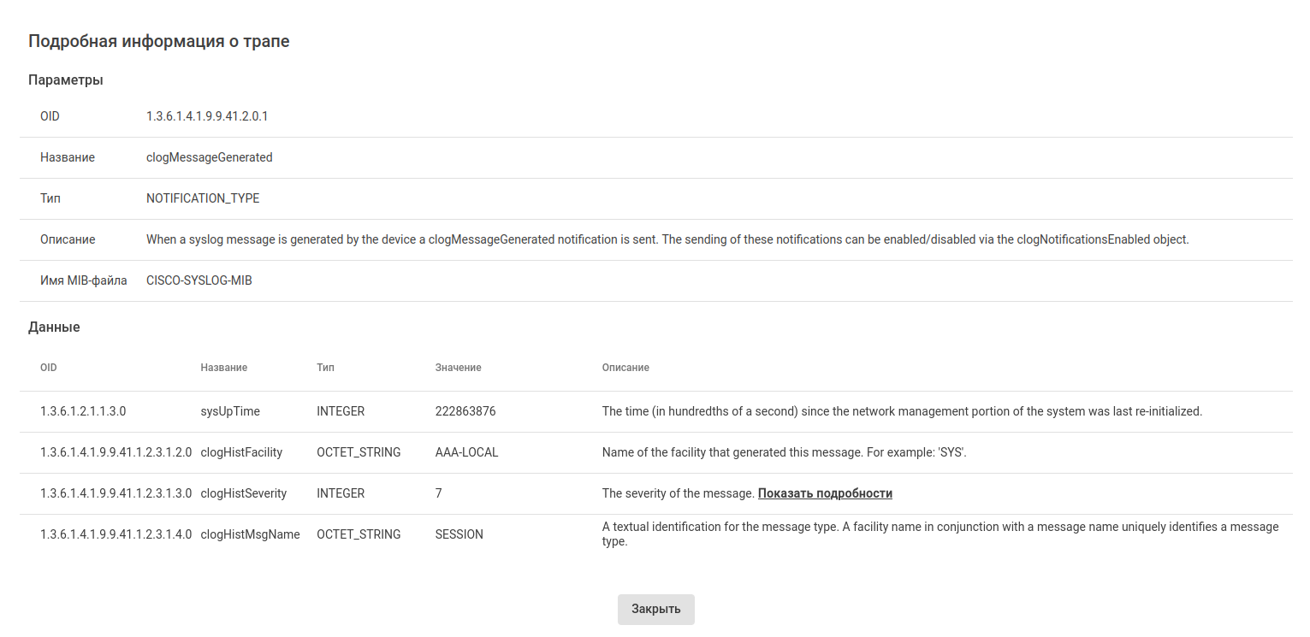Click the severity value 7
The image size is (1310, 637).
point(439,493)
